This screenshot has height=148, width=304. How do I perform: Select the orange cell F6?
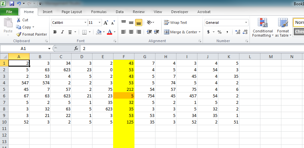124,95
